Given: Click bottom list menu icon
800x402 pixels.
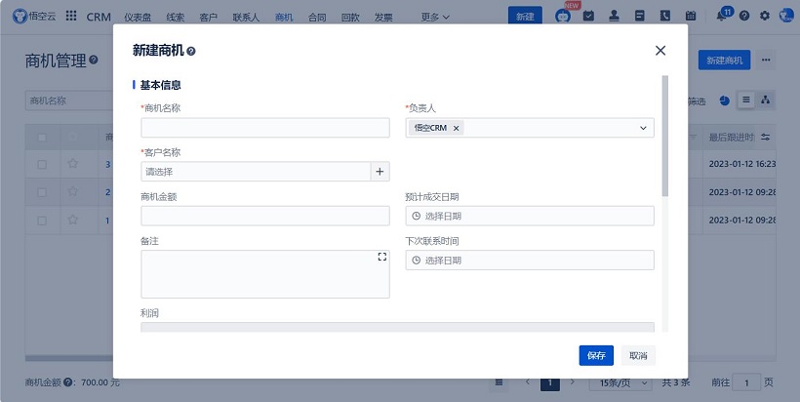Looking at the screenshot, I should click(499, 382).
